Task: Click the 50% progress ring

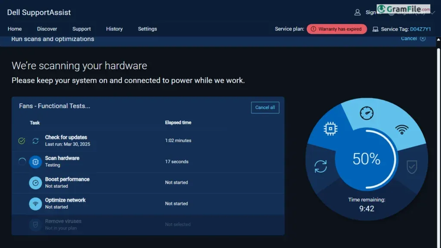Action: point(366,159)
